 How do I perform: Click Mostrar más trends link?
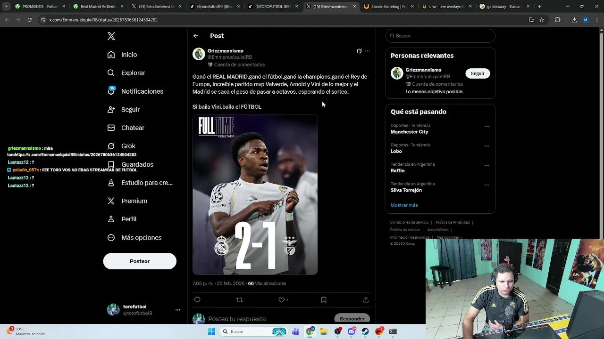point(404,205)
